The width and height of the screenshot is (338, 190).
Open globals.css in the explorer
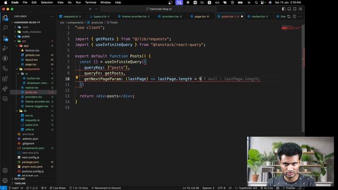click(32, 55)
